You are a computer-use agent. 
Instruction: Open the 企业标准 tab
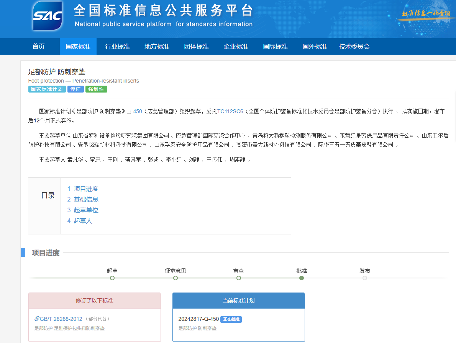236,46
